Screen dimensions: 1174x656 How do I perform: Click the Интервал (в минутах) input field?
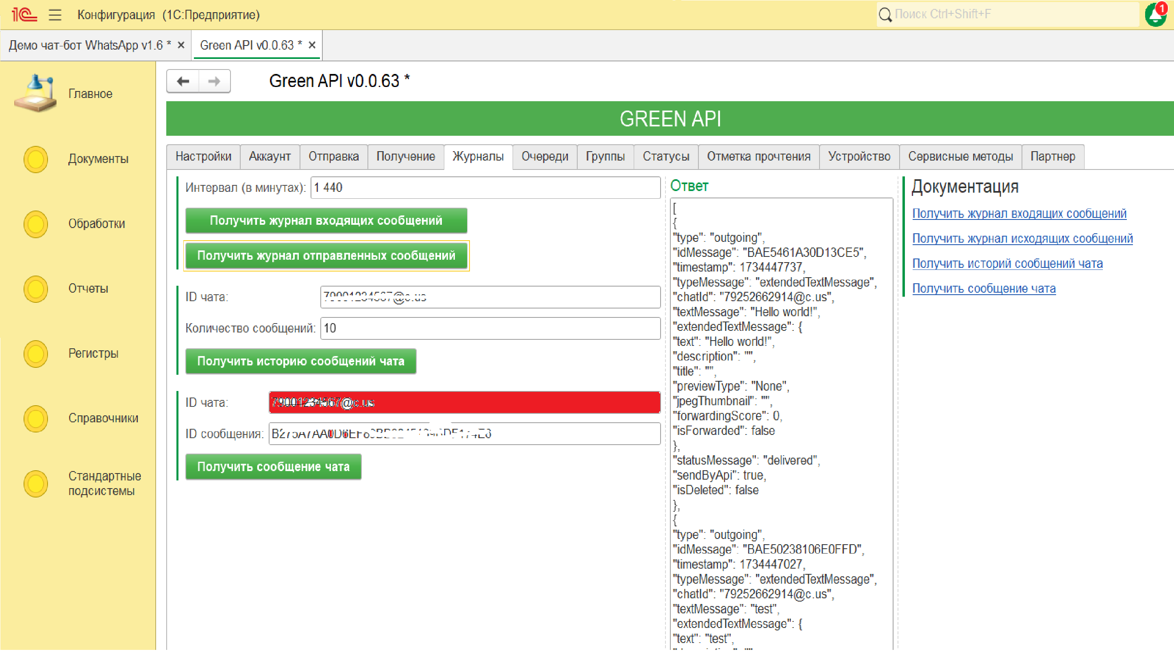(485, 188)
